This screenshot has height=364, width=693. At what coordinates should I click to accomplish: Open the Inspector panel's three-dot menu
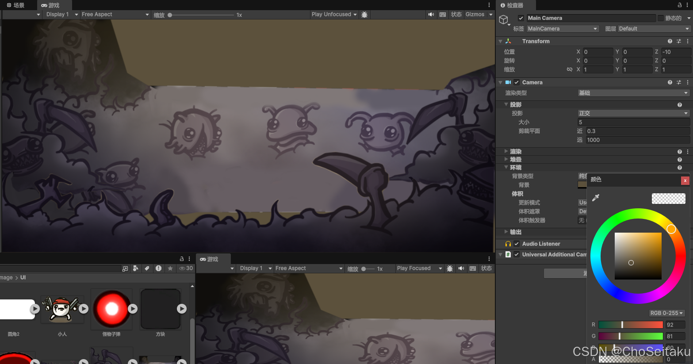point(688,5)
